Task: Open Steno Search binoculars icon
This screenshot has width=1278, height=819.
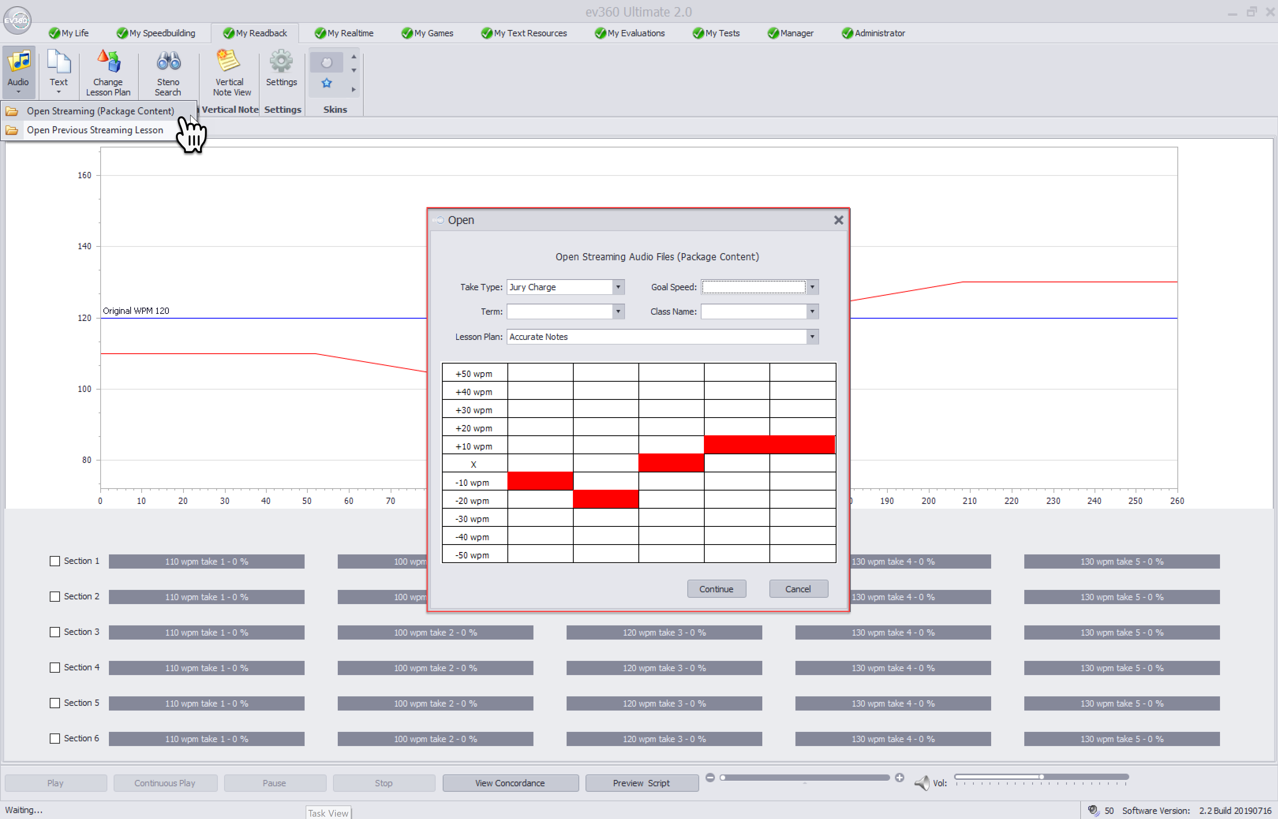Action: (x=168, y=62)
